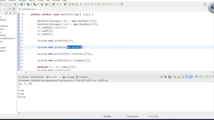Viewport: 214px width, 120px height.
Task: Click console horizontal scrollbar left arrow
Action: pyautogui.click(x=19, y=113)
